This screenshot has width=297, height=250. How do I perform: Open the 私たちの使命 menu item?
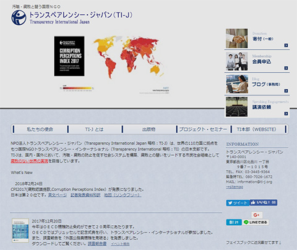pyautogui.click(x=40, y=130)
